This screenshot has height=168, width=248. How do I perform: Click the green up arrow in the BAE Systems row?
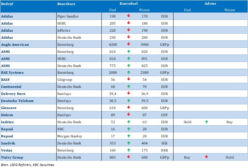[128, 72]
